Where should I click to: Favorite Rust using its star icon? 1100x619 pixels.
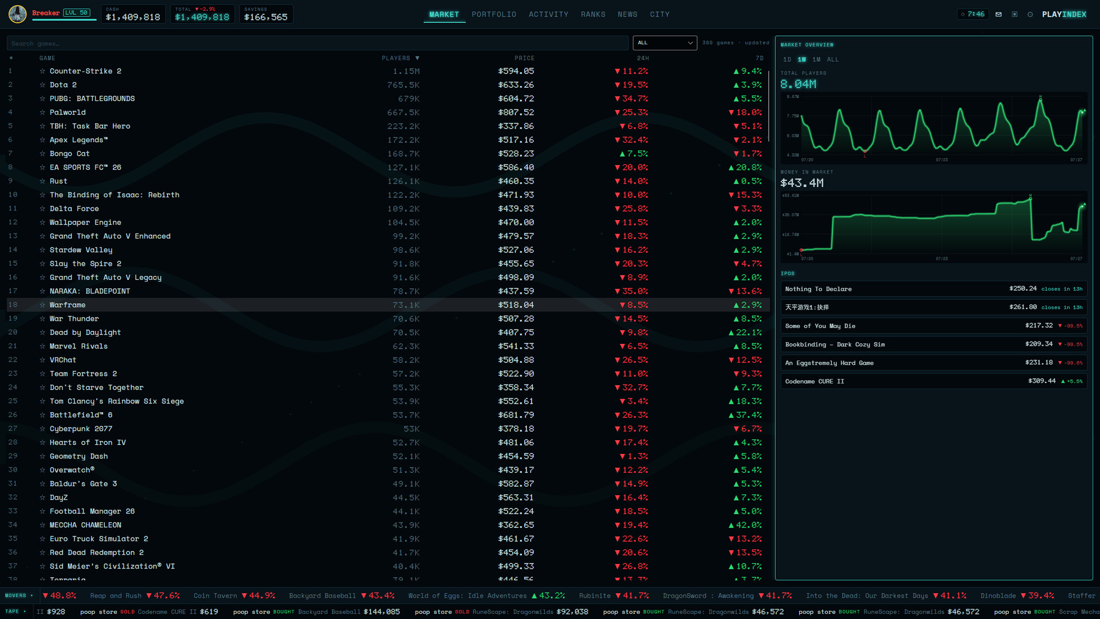click(42, 181)
